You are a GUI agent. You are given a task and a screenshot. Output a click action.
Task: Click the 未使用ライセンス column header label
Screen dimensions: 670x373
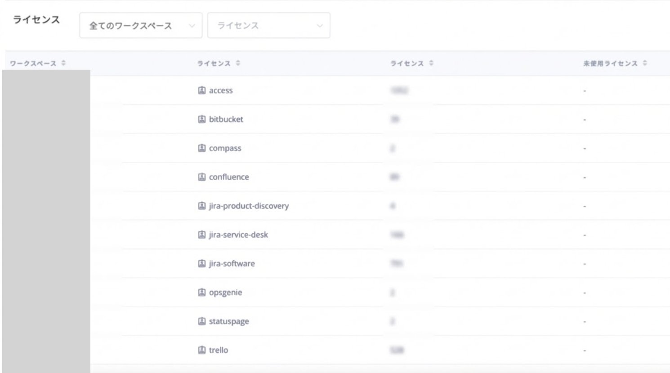point(610,63)
